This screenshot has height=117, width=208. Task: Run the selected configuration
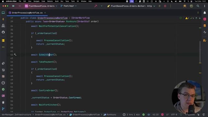click(160, 6)
